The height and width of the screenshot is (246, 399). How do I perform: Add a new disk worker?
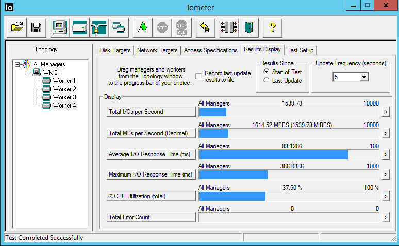(x=80, y=27)
